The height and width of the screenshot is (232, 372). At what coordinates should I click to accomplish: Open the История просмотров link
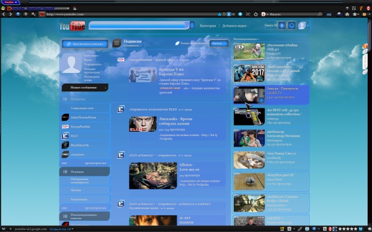92,71
